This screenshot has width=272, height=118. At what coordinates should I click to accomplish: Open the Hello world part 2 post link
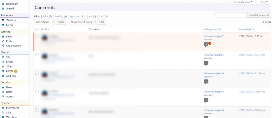(214, 36)
